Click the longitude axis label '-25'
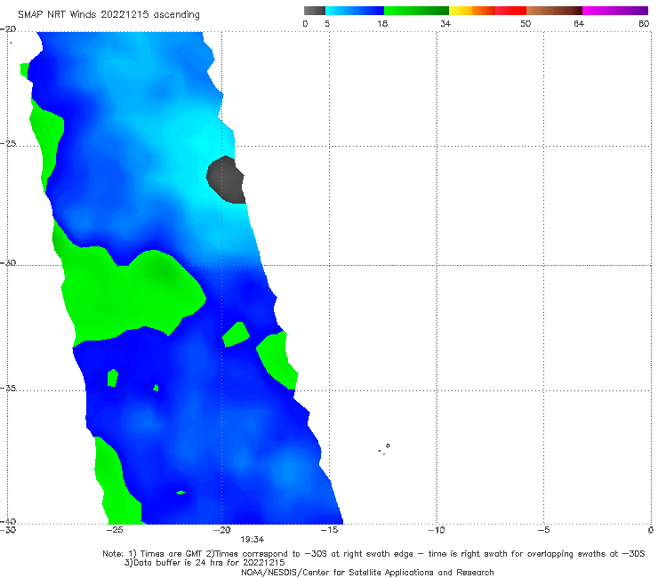The width and height of the screenshot is (658, 578). (x=114, y=530)
